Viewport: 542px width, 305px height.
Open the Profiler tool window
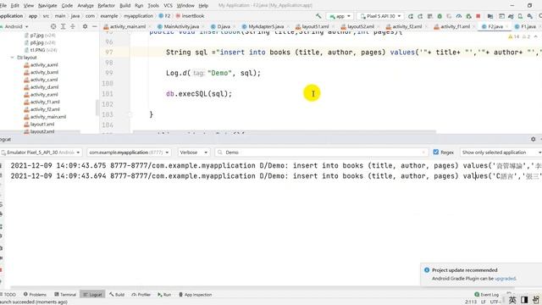tap(141, 295)
